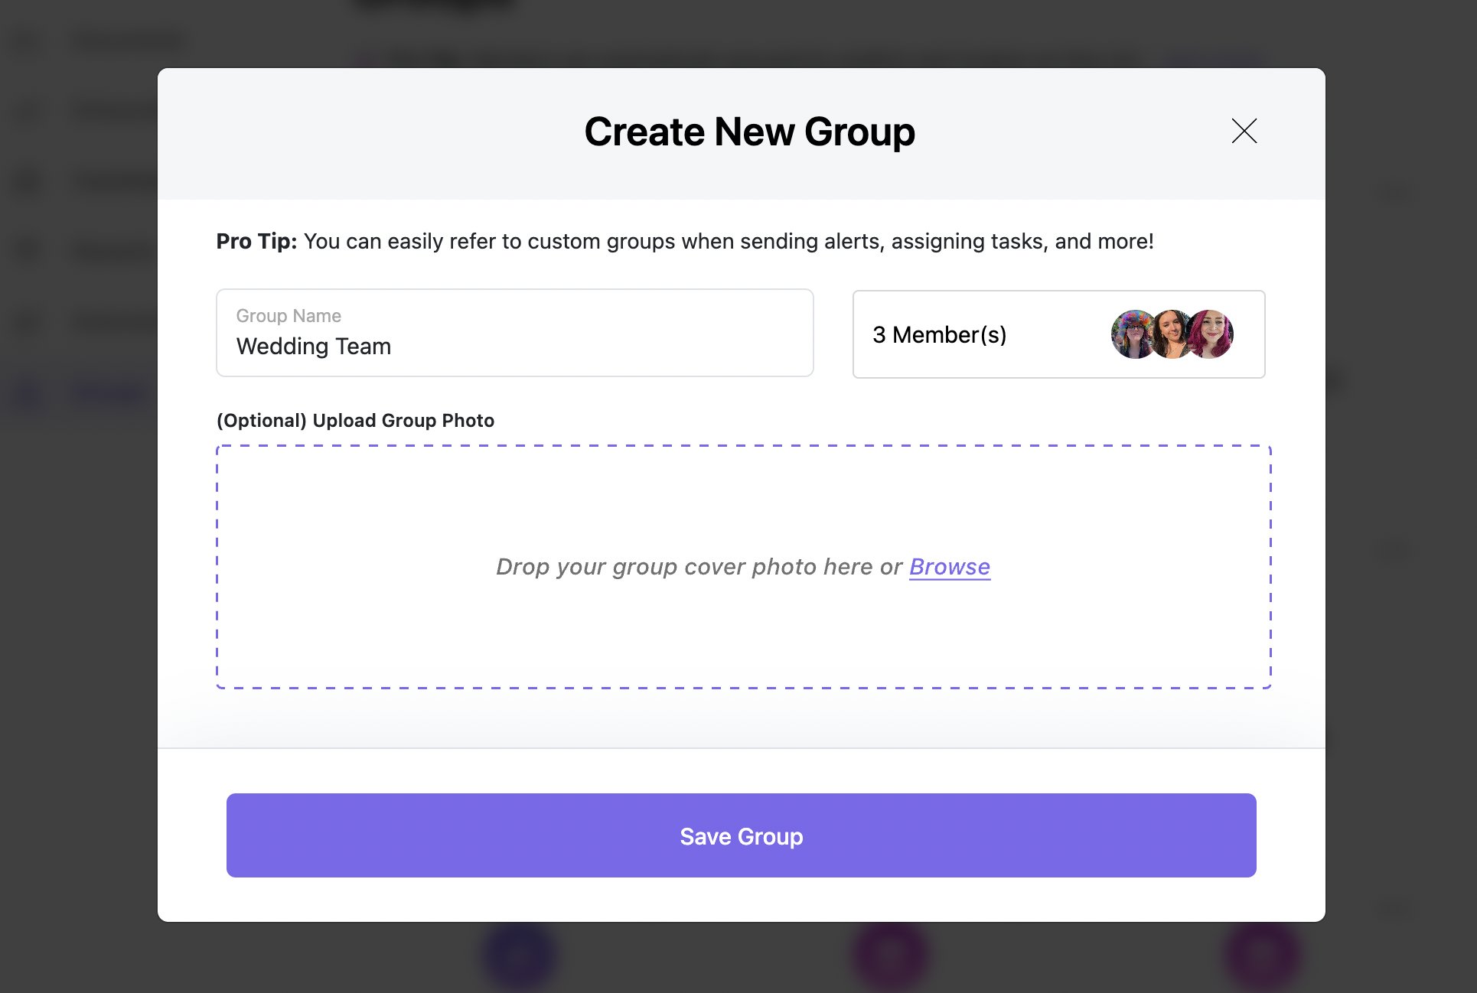The width and height of the screenshot is (1477, 993).
Task: Click the first member avatar with colorful hat
Action: coord(1133,334)
